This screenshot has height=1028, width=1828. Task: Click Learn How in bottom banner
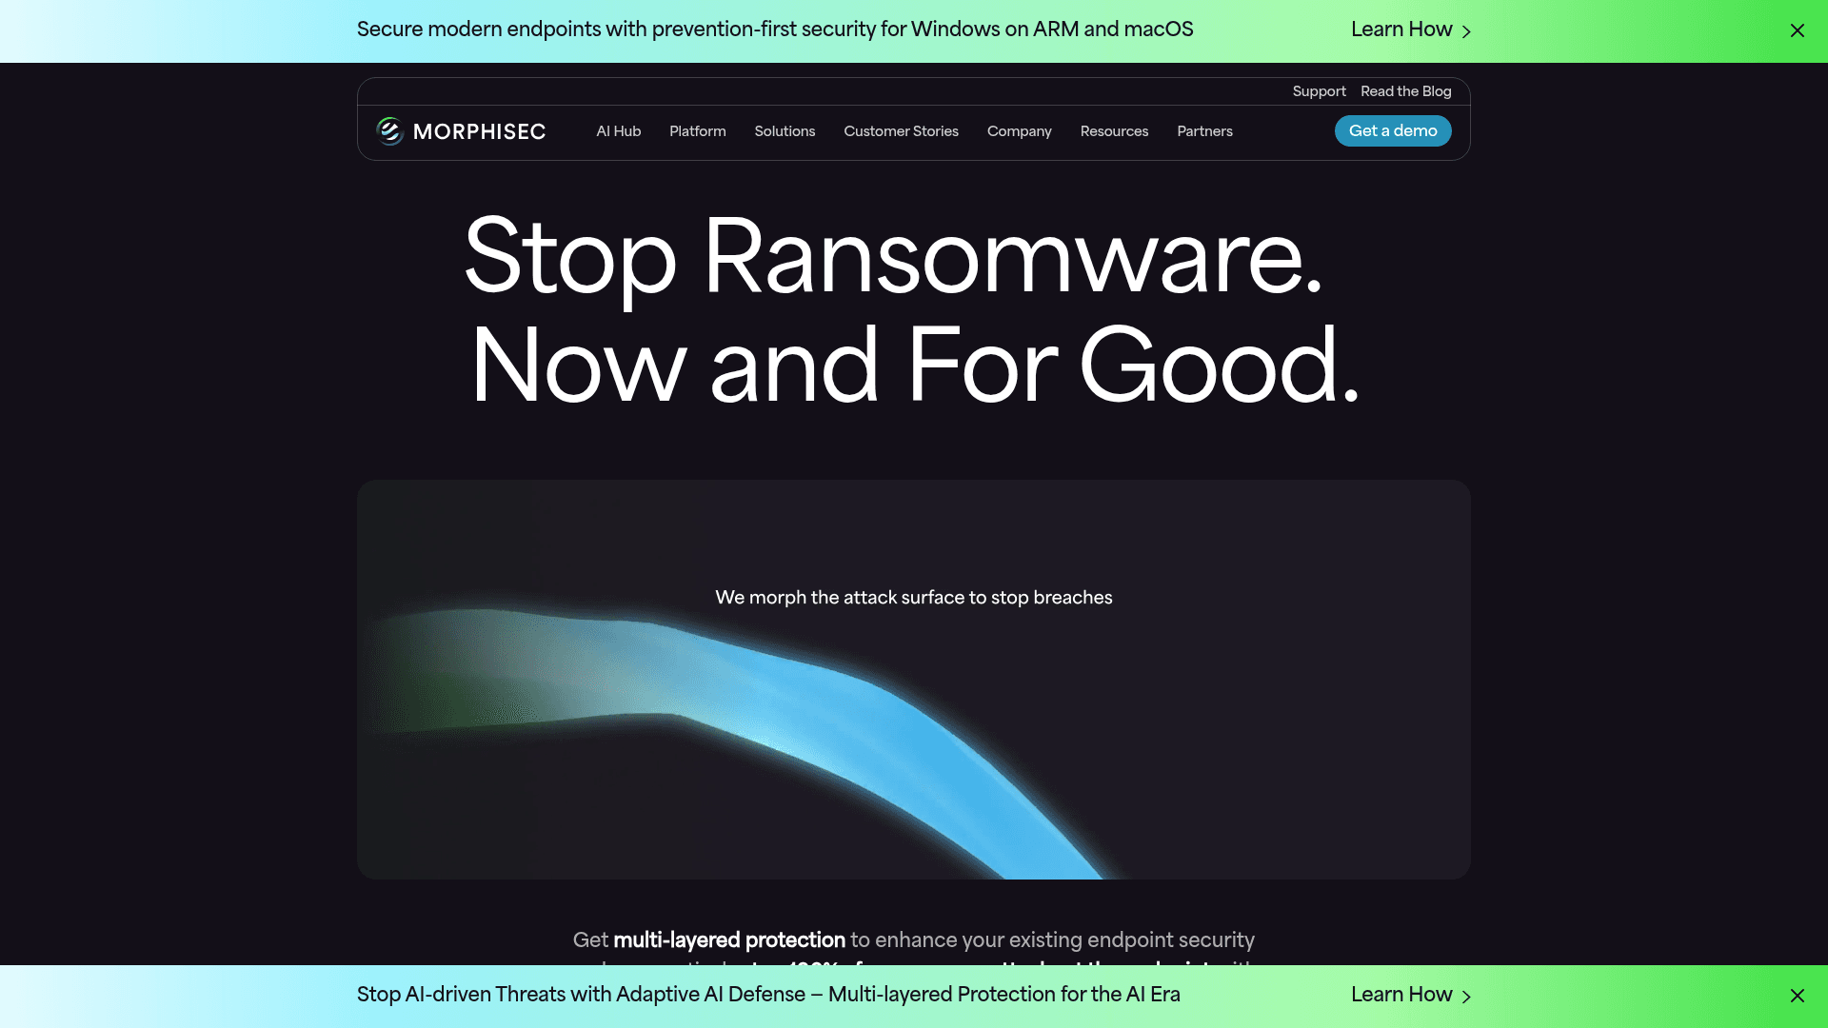(x=1401, y=995)
